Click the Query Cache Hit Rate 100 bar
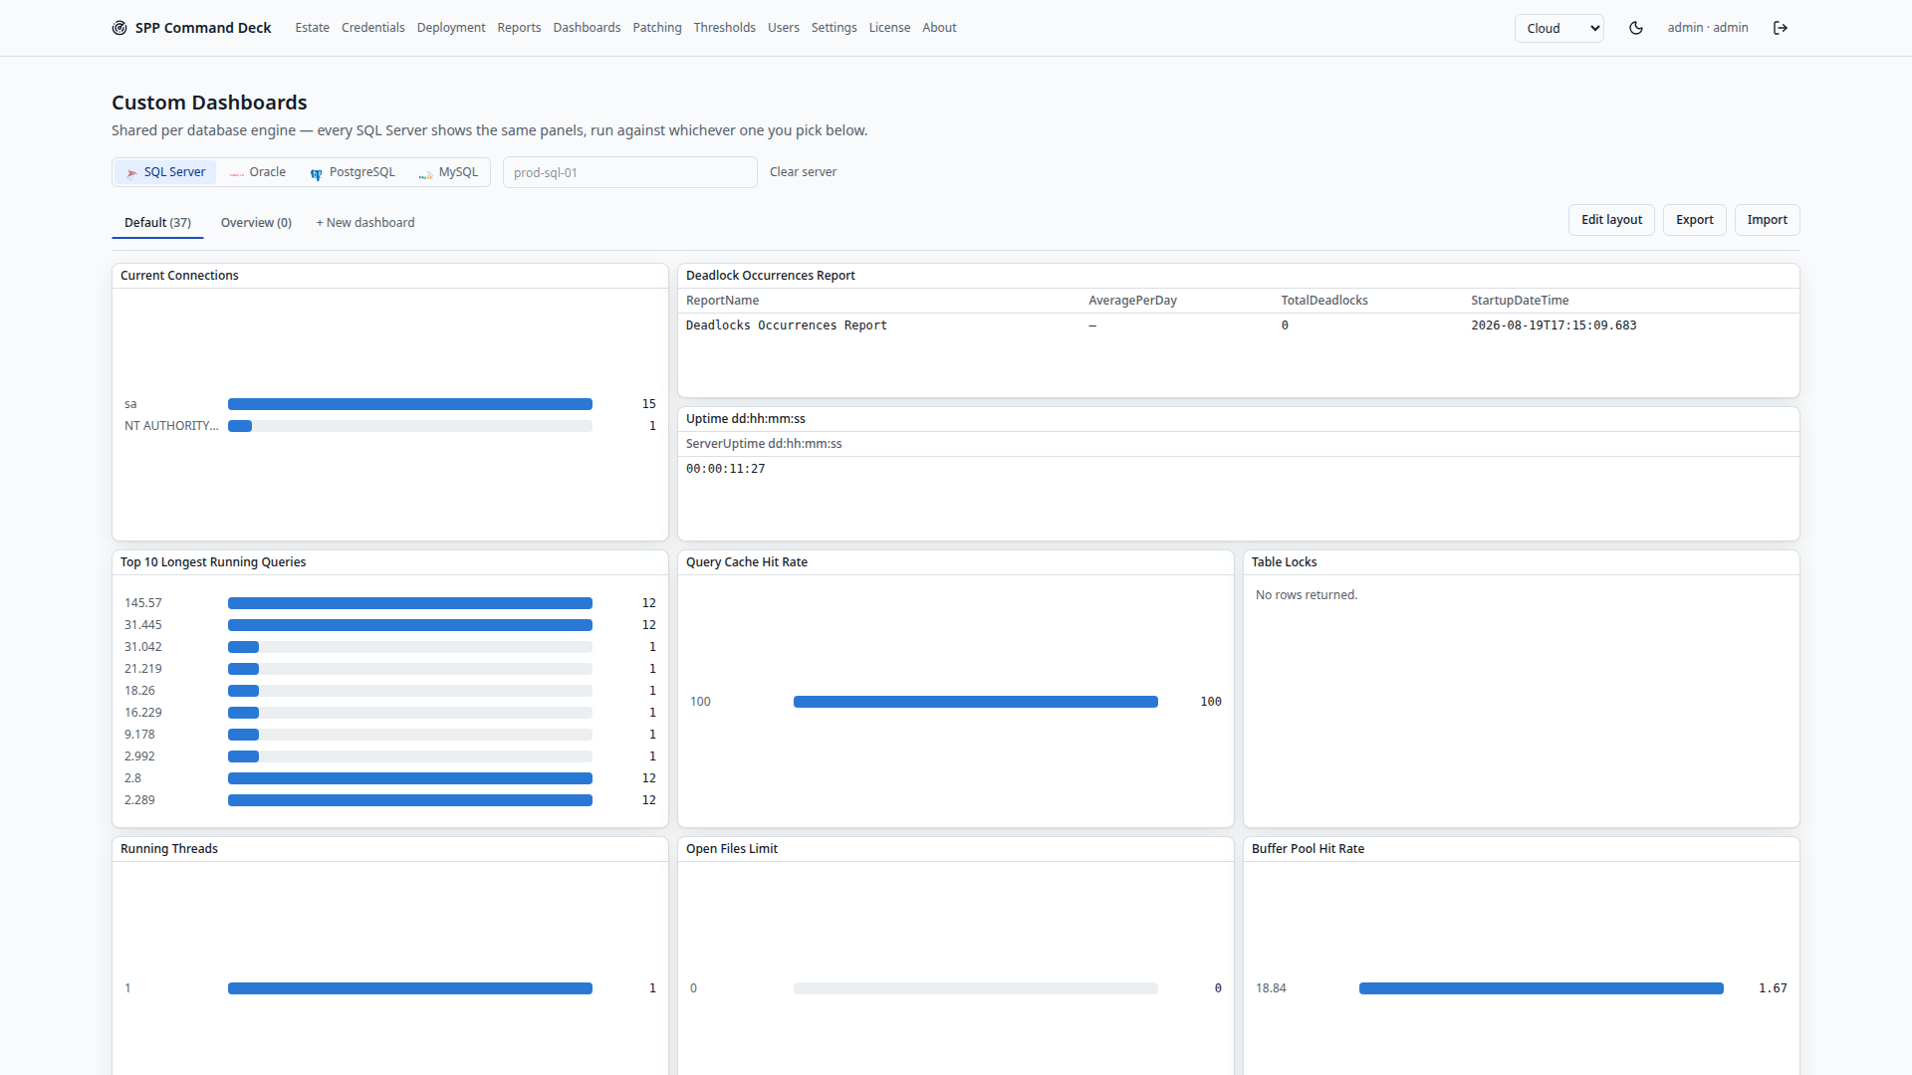Viewport: 1912px width, 1075px height. pos(976,702)
